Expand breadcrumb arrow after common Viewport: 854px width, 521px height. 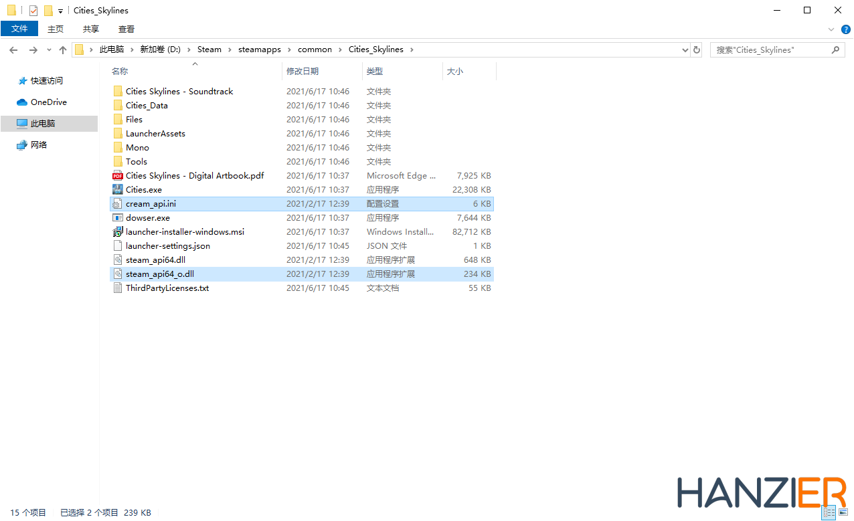[340, 49]
